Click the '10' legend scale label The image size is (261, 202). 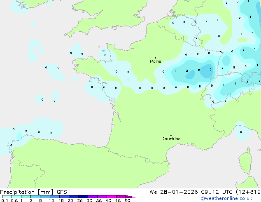pos(51,200)
